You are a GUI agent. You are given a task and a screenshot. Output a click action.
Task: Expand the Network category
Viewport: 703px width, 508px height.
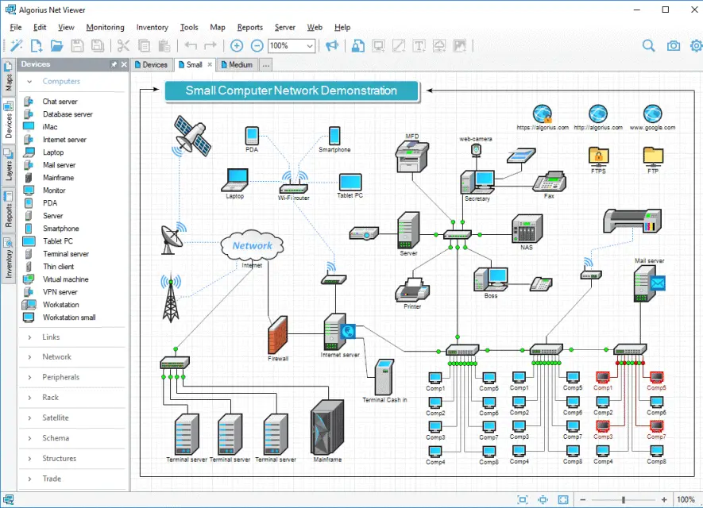tap(29, 357)
